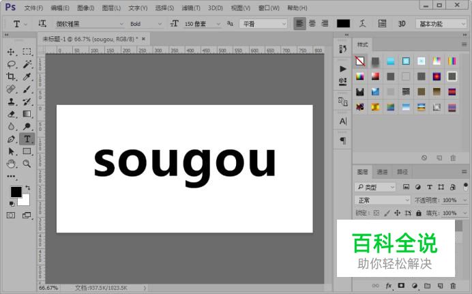472x294 pixels.
Task: Select the Gradient tool
Action: coord(27,114)
